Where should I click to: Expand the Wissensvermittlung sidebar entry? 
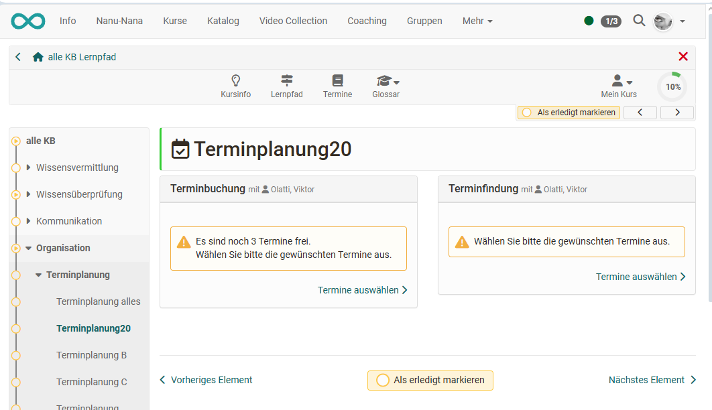(x=27, y=167)
